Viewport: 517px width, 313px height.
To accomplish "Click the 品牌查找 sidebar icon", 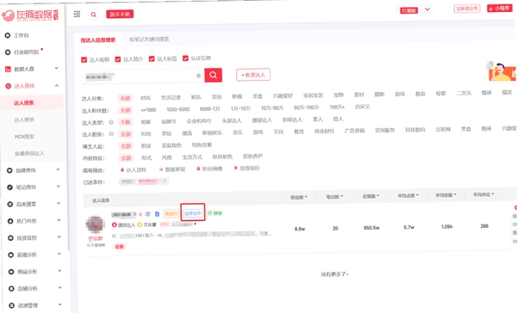I will coord(9,170).
